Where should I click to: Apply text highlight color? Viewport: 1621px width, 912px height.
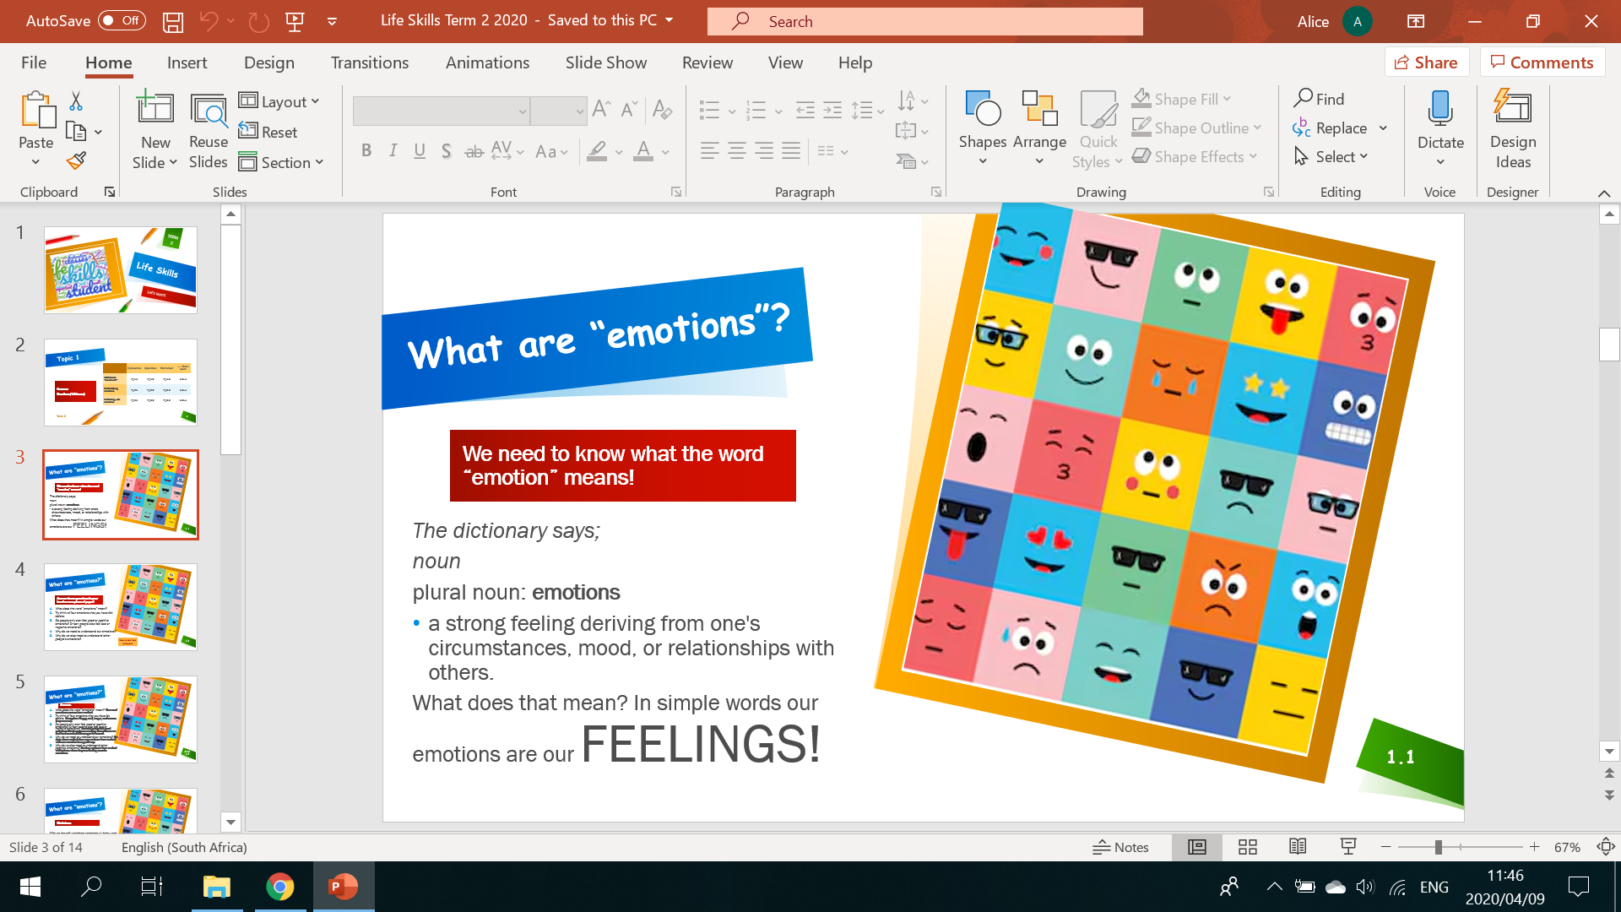[x=598, y=151]
